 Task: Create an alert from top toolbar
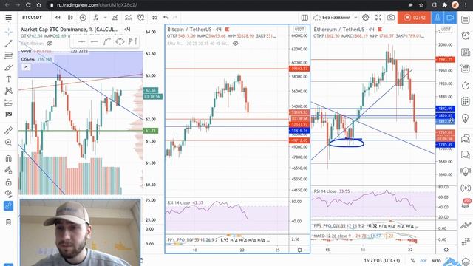pos(141,18)
